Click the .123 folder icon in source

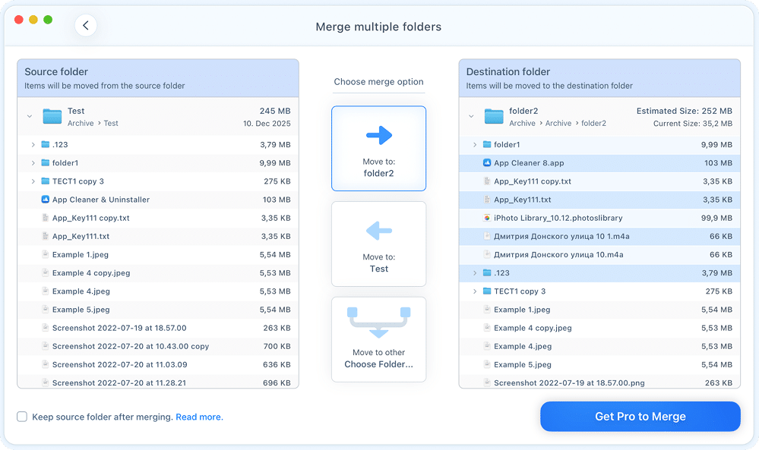pos(45,144)
